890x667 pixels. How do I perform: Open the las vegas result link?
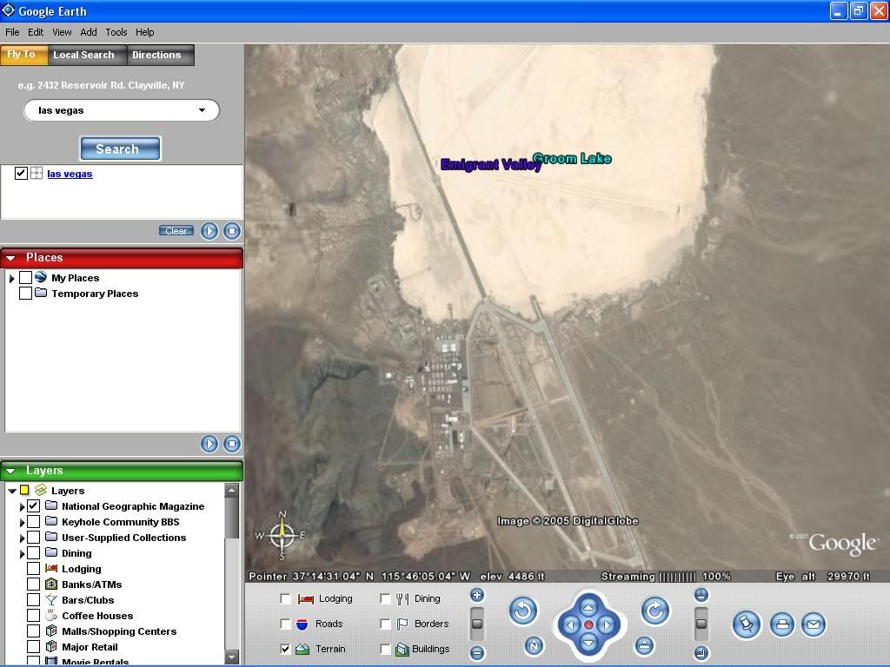click(x=70, y=174)
